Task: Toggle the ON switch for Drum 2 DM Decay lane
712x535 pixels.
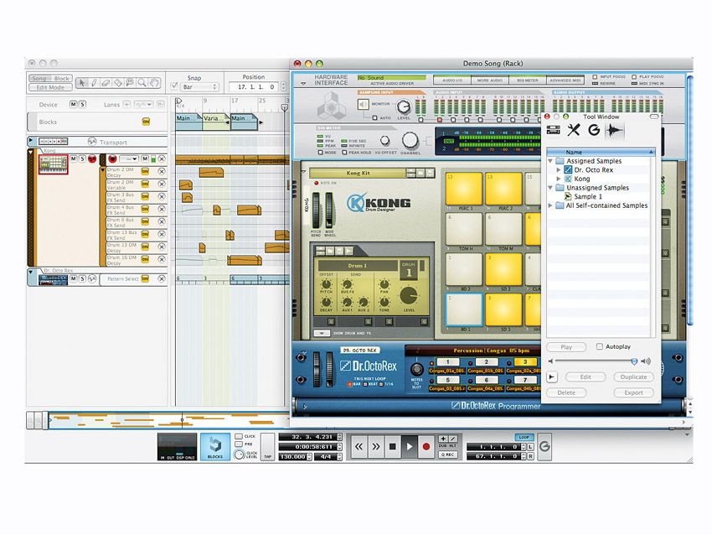Action: point(146,172)
